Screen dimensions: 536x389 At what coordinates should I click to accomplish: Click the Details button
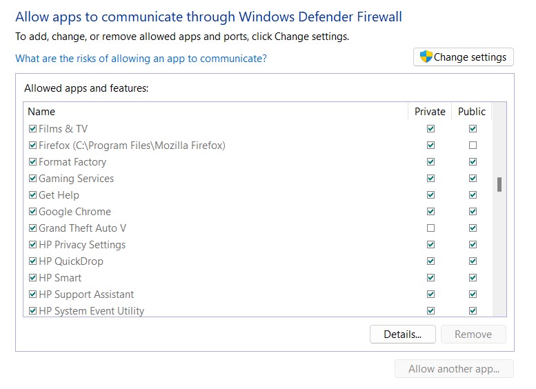pyautogui.click(x=403, y=335)
